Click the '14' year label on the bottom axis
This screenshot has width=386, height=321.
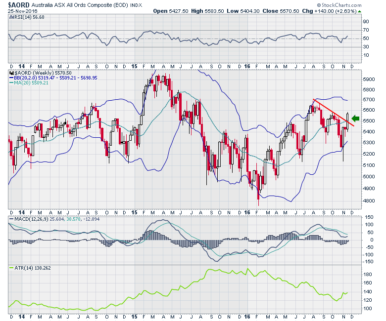click(x=22, y=317)
